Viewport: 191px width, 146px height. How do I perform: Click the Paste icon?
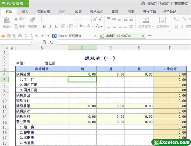pos(7,20)
